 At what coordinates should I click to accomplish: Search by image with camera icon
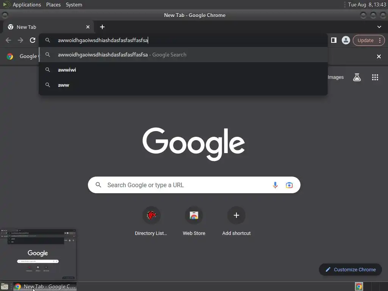(x=289, y=185)
